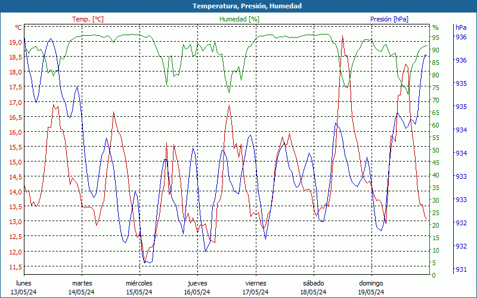Click the 15,0 temperature axis value
The width and height of the screenshot is (477, 298).
point(16,162)
